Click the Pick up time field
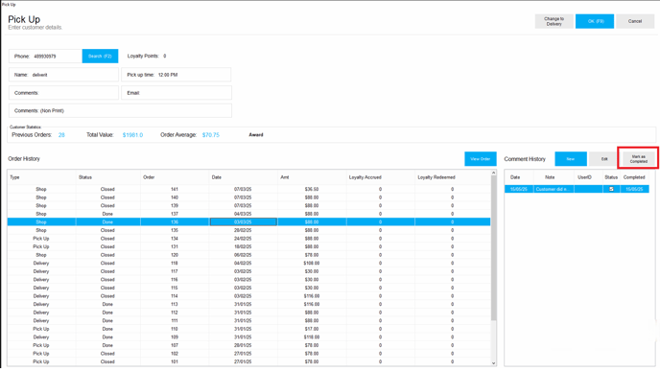 [176, 75]
